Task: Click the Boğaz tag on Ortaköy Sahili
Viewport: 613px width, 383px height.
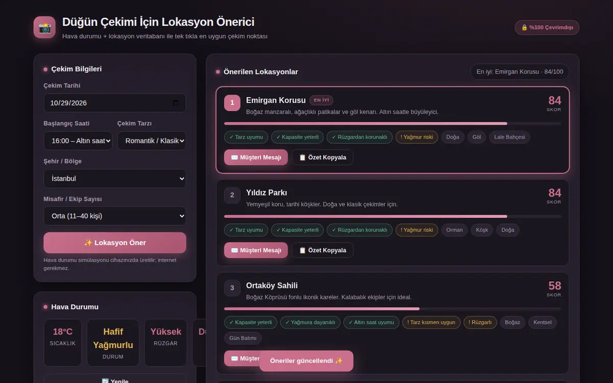Action: point(512,322)
